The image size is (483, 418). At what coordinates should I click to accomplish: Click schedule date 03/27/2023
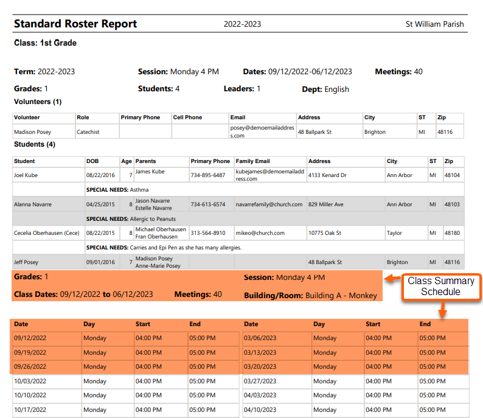pyautogui.click(x=260, y=381)
